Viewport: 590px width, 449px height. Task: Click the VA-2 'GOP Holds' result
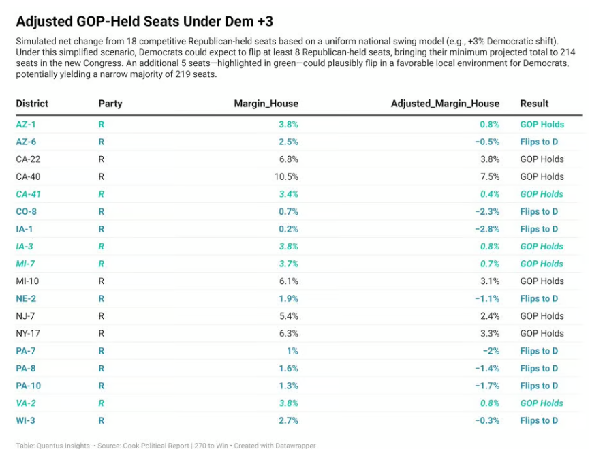pyautogui.click(x=542, y=403)
